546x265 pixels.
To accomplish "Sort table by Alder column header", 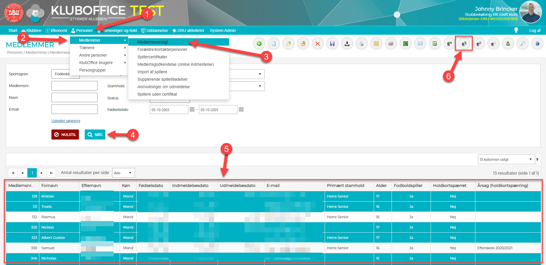I will 381,185.
